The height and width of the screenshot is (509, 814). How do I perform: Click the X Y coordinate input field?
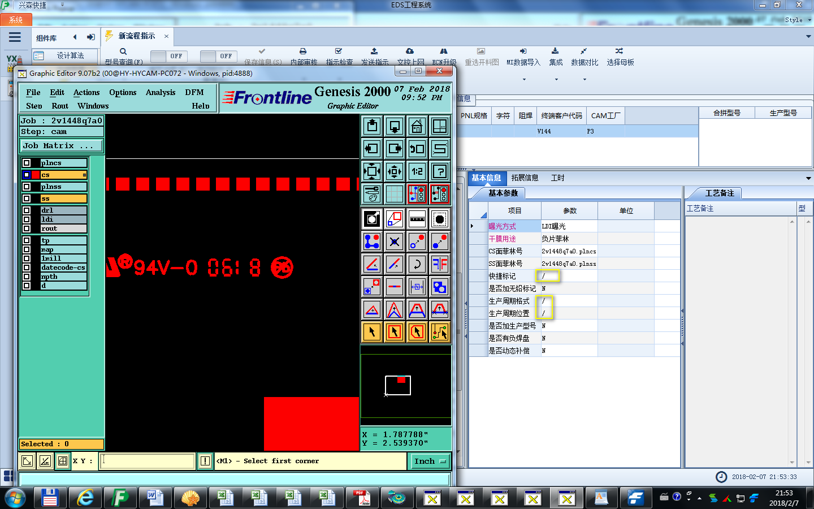(x=148, y=461)
